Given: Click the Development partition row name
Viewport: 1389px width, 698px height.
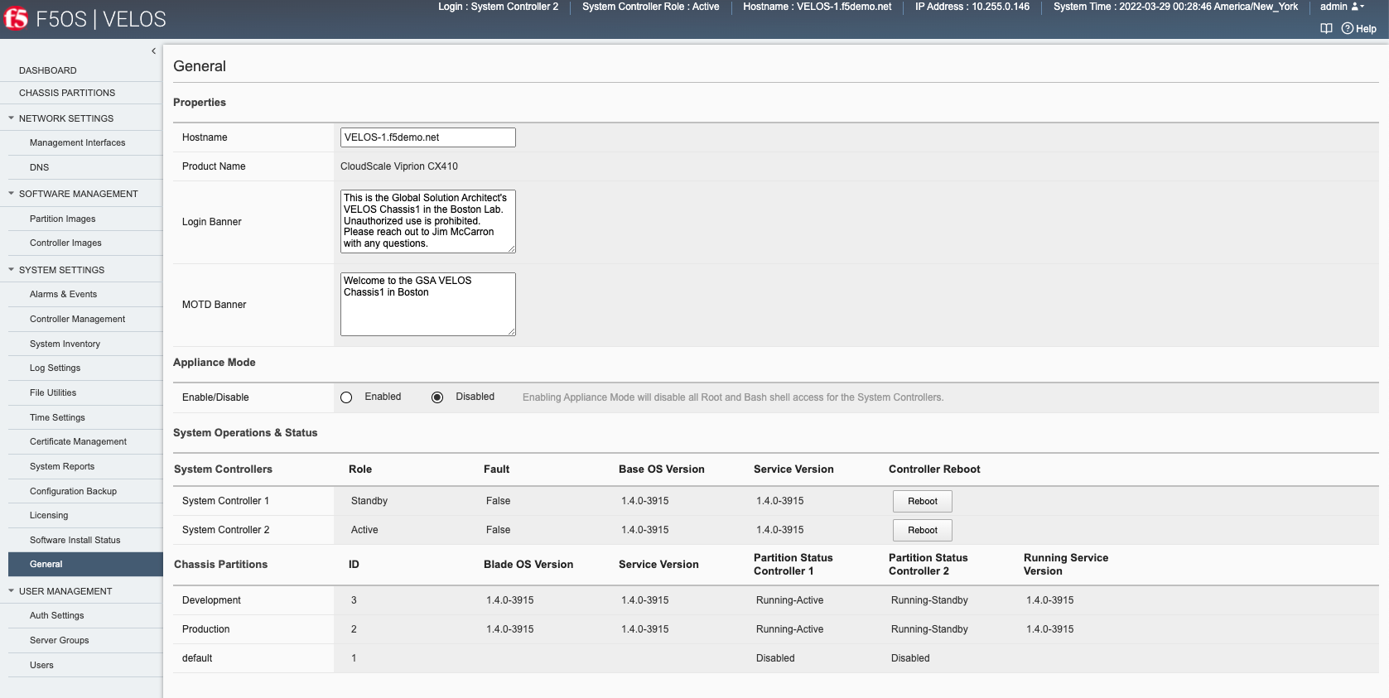Looking at the screenshot, I should pos(211,600).
